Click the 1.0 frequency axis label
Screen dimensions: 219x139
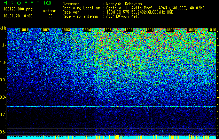(x=3, y=63)
